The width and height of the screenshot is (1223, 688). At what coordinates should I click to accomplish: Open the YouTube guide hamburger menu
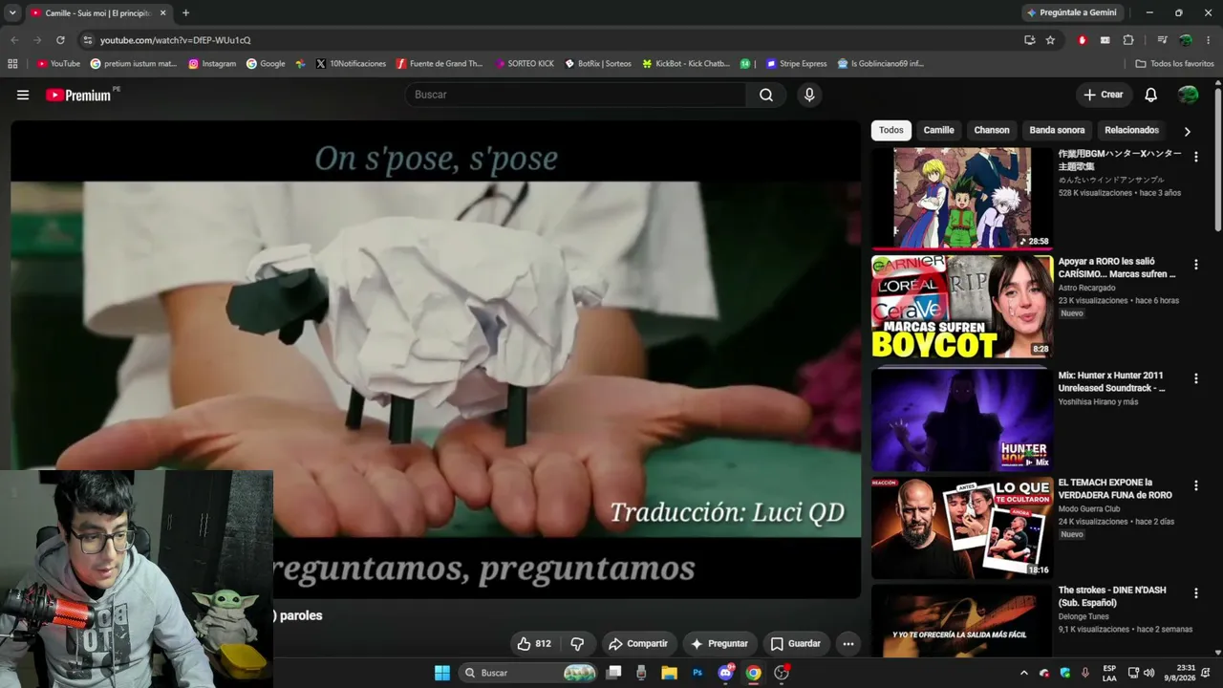click(x=23, y=95)
